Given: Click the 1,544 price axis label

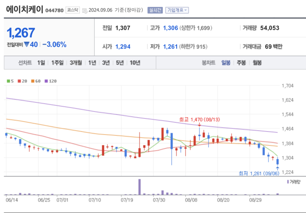Looking at the screenshot, I should (287, 114).
